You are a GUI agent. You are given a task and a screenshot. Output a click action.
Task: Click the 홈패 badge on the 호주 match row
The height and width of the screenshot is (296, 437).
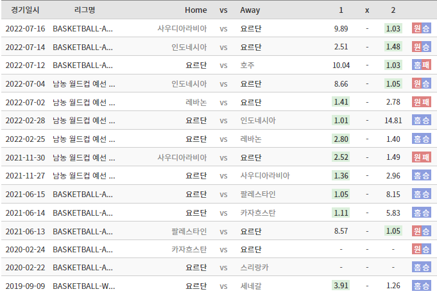click(x=421, y=65)
